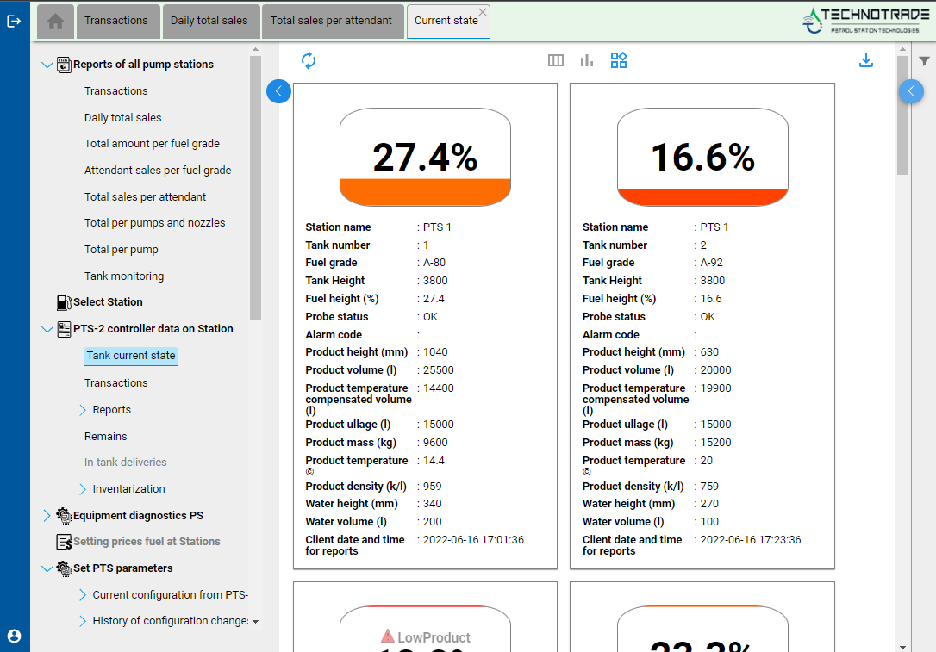Viewport: 936px width, 652px height.
Task: Click the 27.4% tank level gauge
Action: click(425, 157)
